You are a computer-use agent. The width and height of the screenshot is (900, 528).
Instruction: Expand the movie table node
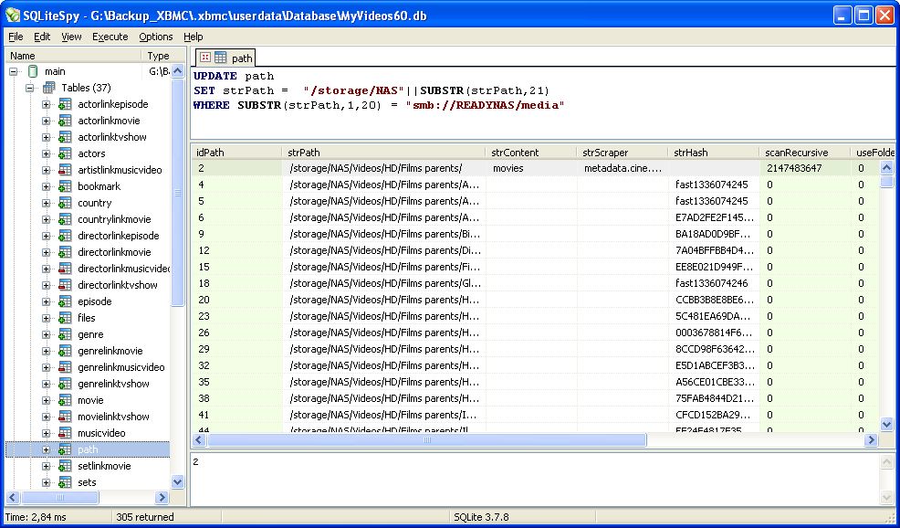point(46,400)
